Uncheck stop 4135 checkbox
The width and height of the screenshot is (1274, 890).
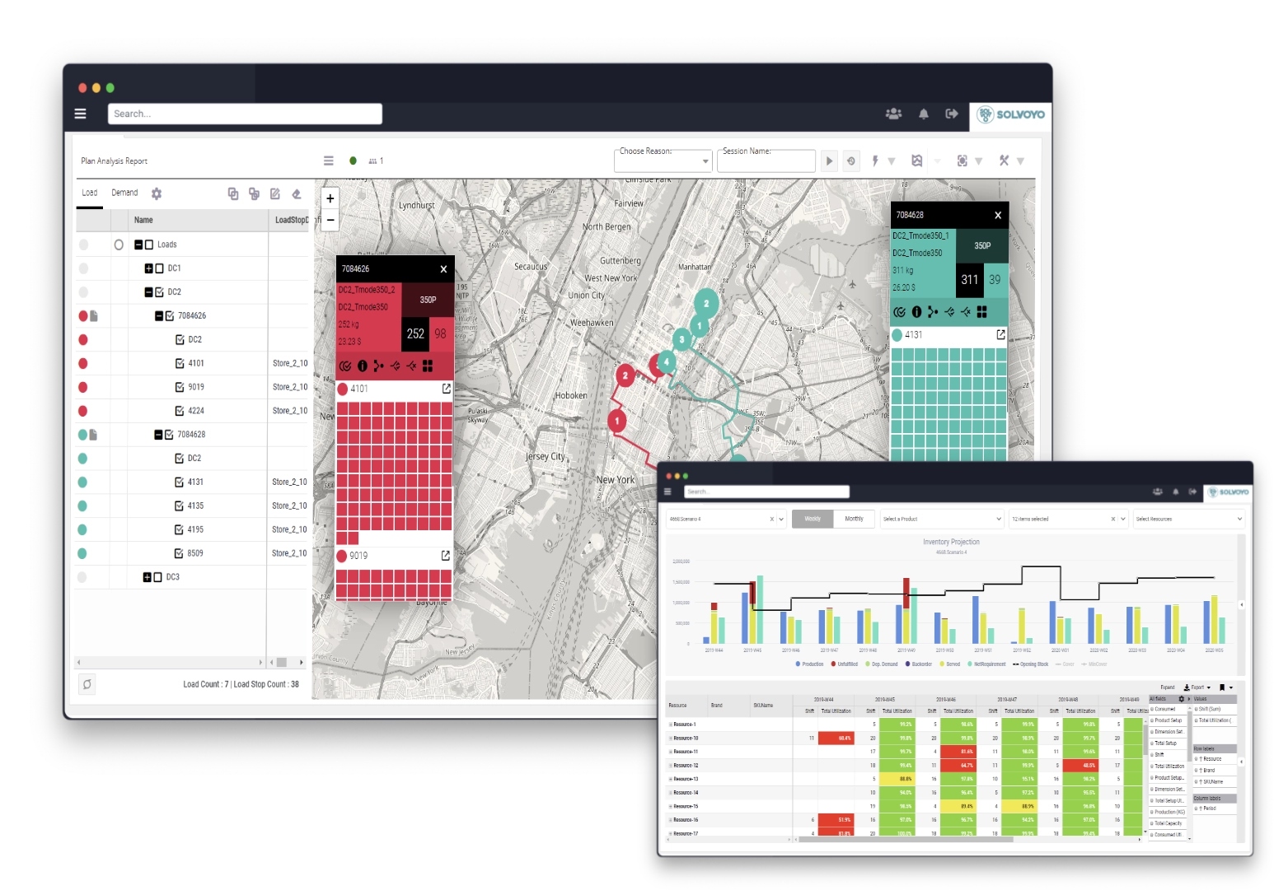click(x=179, y=506)
